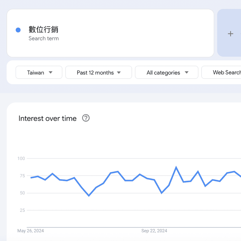Click the blue dot beside 數位行銷
This screenshot has width=241, height=241.
[x=18, y=30]
